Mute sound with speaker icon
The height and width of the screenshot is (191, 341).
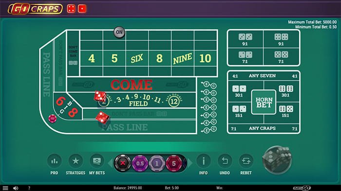(x=16, y=188)
